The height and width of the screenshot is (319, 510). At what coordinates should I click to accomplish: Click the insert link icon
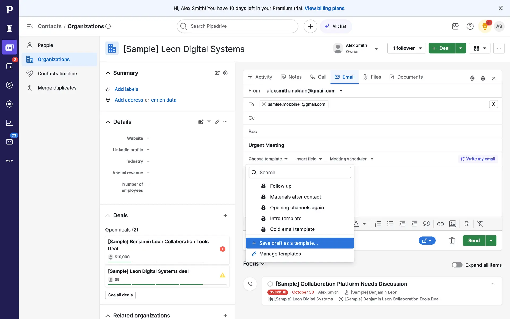(440, 224)
